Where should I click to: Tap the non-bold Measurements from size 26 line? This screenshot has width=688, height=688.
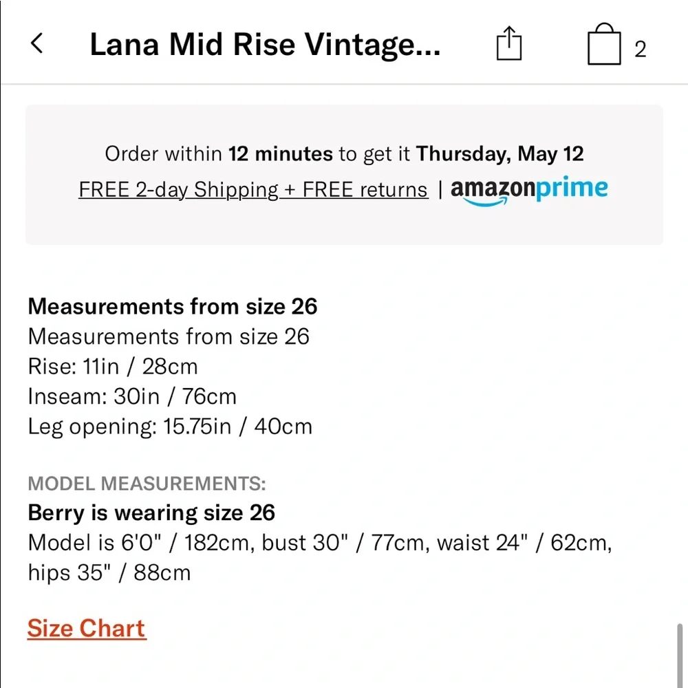tap(169, 336)
